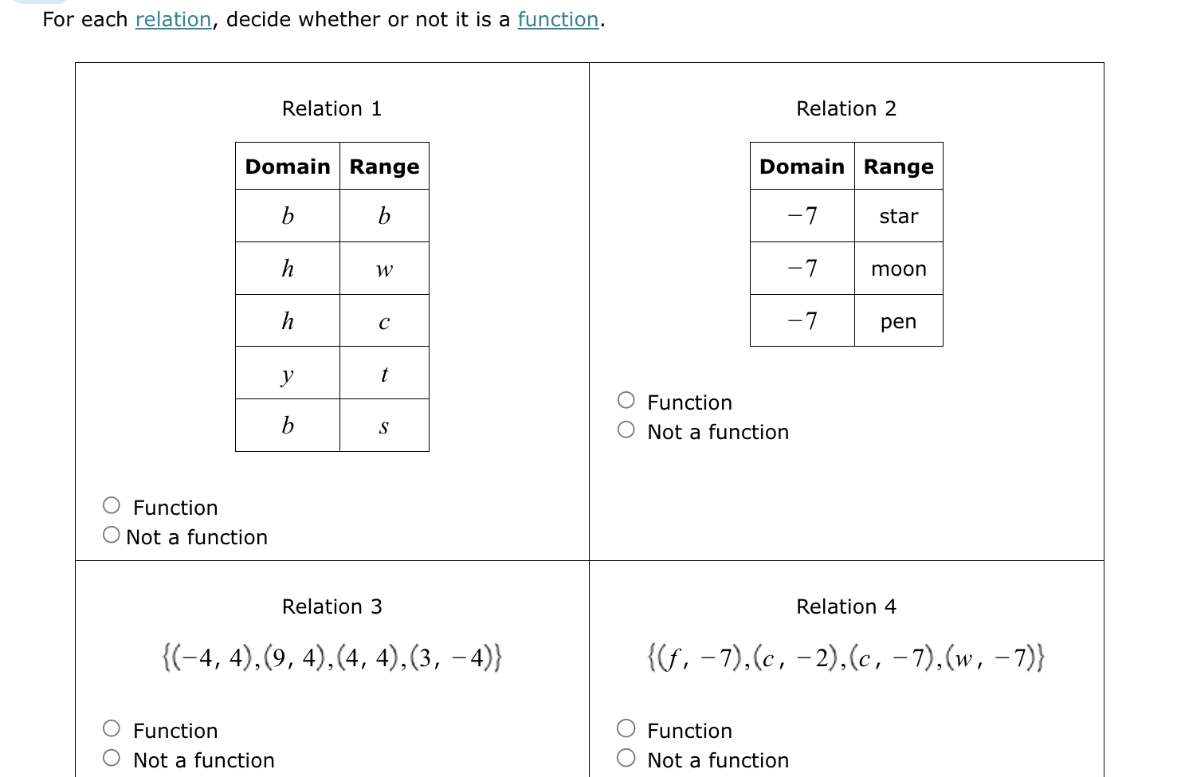1177x777 pixels.
Task: Open the relation definition link
Action: 174,19
